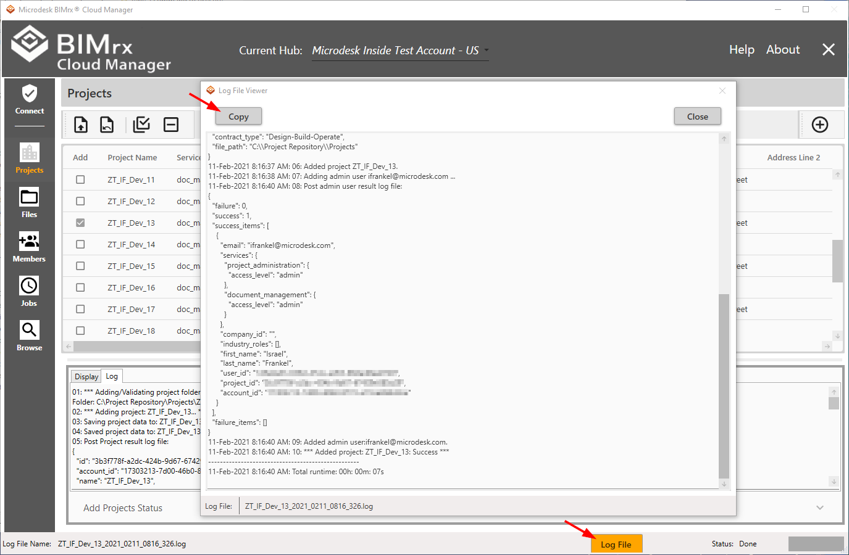Open the Connect section in sidebar

pos(29,101)
